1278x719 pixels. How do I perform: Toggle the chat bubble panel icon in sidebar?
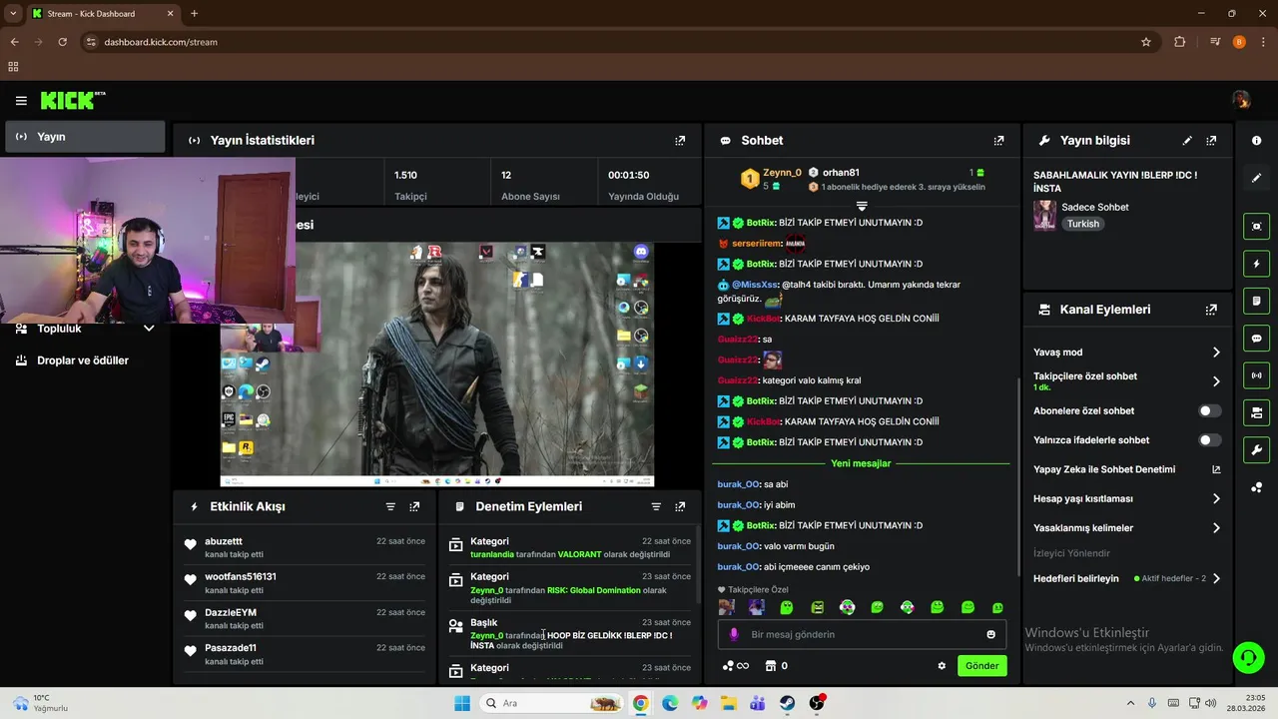click(x=1256, y=339)
